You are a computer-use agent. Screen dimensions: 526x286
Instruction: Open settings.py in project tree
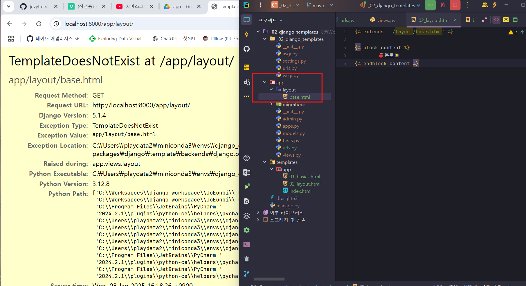(x=294, y=61)
